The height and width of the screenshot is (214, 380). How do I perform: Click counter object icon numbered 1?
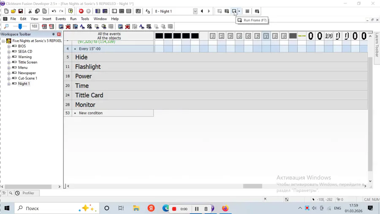click(212, 36)
